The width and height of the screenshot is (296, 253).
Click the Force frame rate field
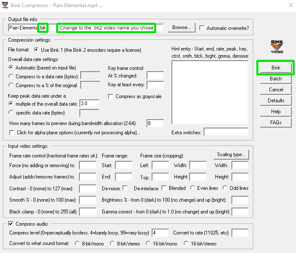tap(87, 165)
